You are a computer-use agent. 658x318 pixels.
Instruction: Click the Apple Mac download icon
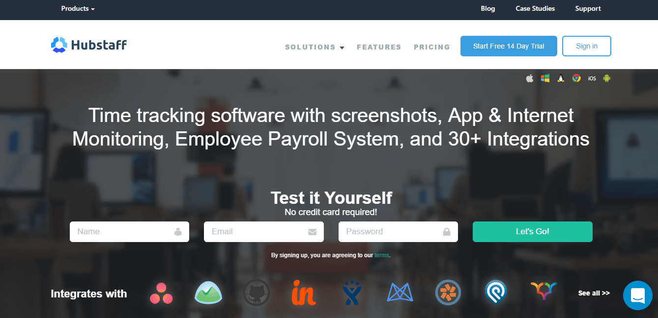click(530, 78)
